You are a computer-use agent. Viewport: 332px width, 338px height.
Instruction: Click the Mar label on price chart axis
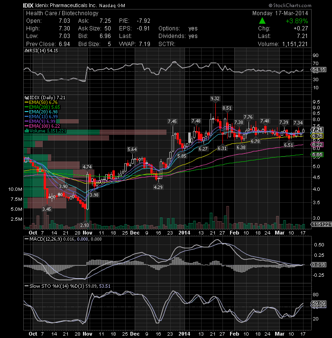click(x=279, y=233)
